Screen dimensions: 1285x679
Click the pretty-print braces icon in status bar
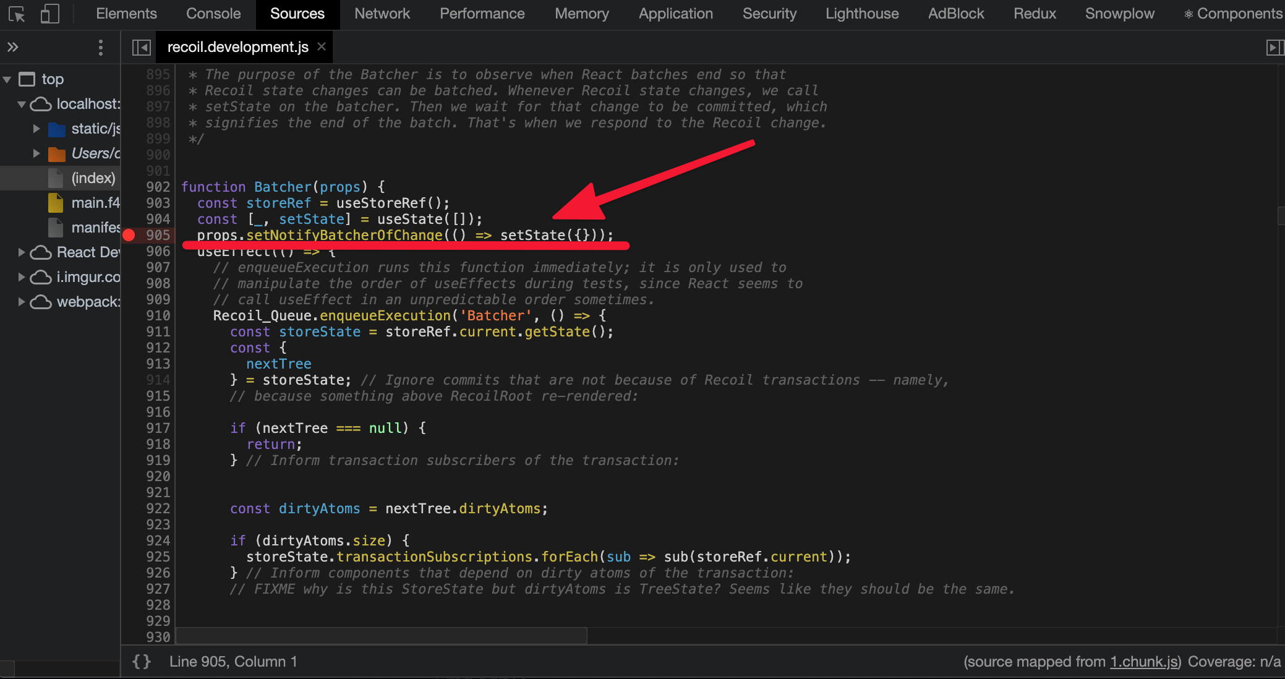tap(141, 661)
